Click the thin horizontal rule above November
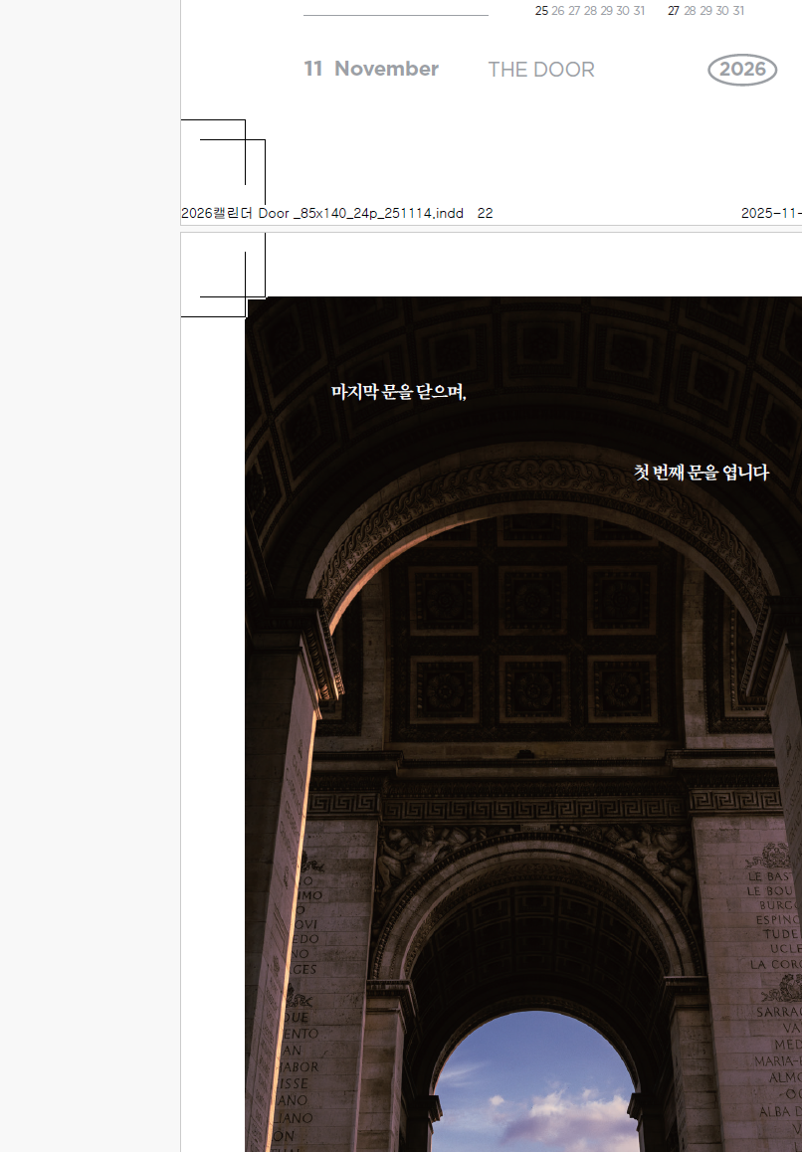This screenshot has height=1152, width=802. [x=395, y=15]
